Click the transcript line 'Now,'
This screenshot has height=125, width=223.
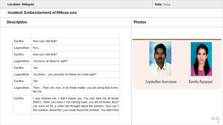(x=36, y=48)
